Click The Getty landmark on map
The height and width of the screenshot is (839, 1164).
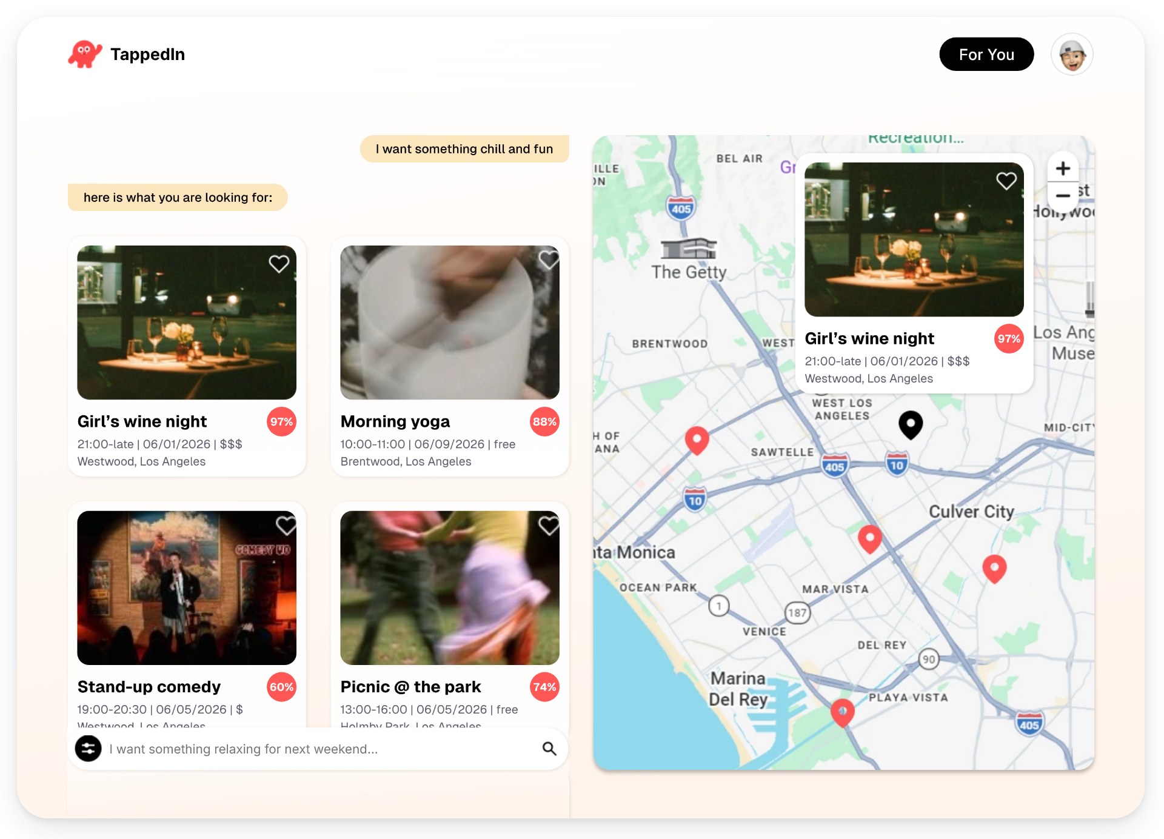(x=689, y=259)
